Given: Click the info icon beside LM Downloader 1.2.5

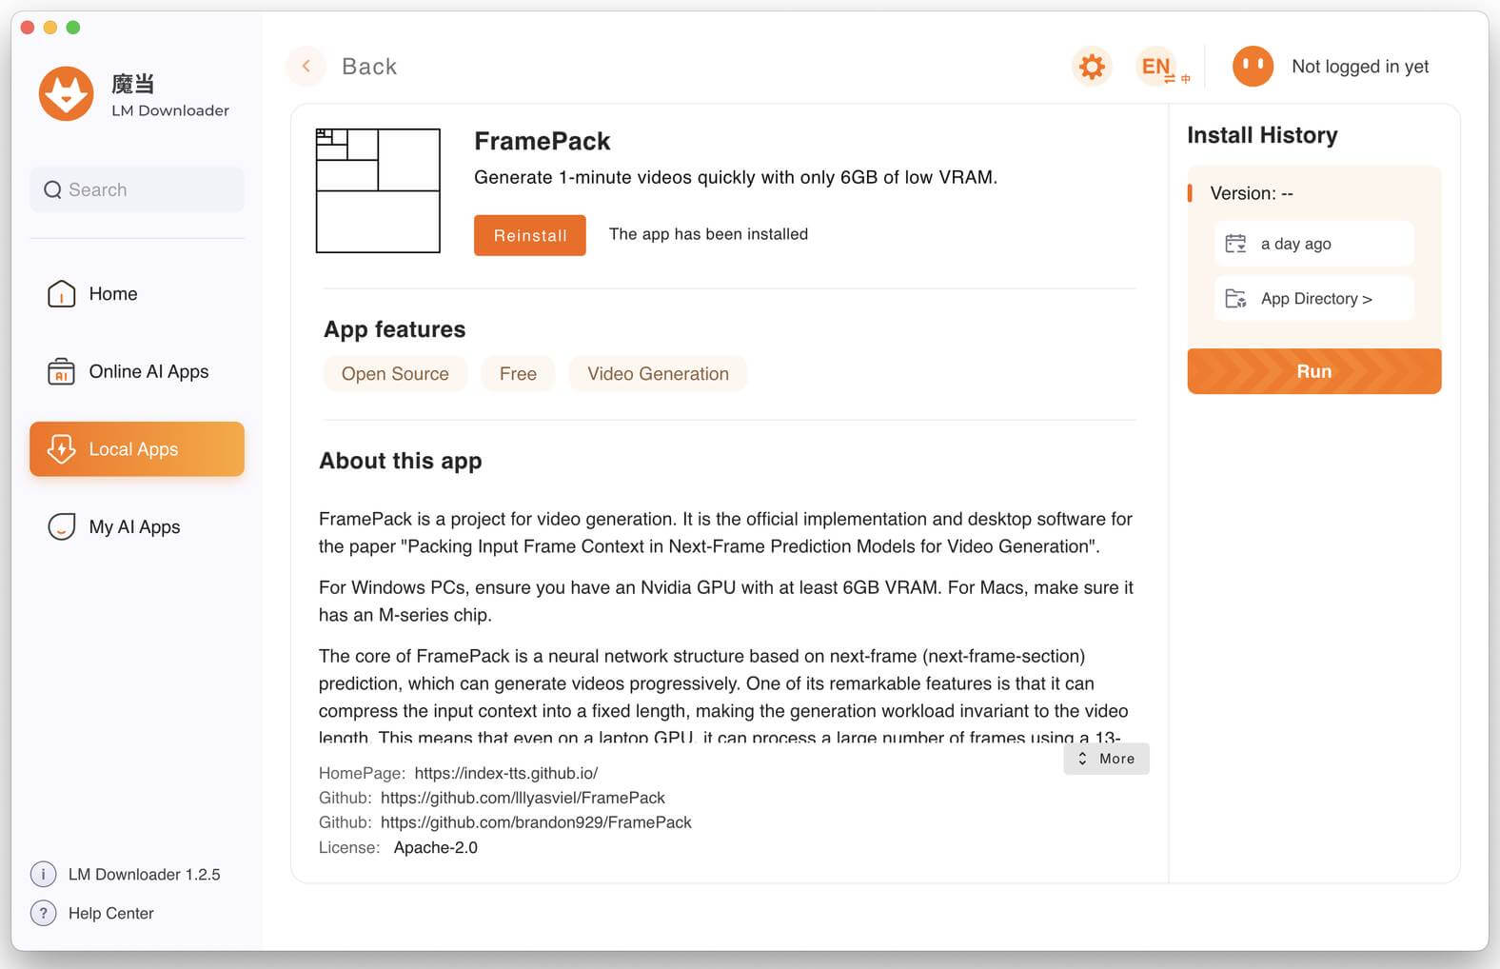Looking at the screenshot, I should pyautogui.click(x=43, y=874).
